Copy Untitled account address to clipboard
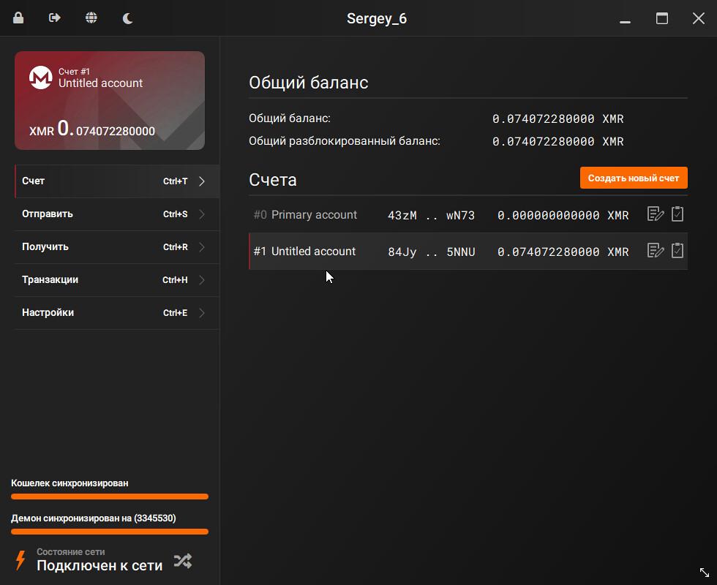The width and height of the screenshot is (717, 585). point(677,251)
